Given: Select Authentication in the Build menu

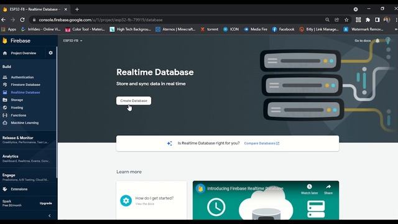Looking at the screenshot, I should click(x=22, y=77).
